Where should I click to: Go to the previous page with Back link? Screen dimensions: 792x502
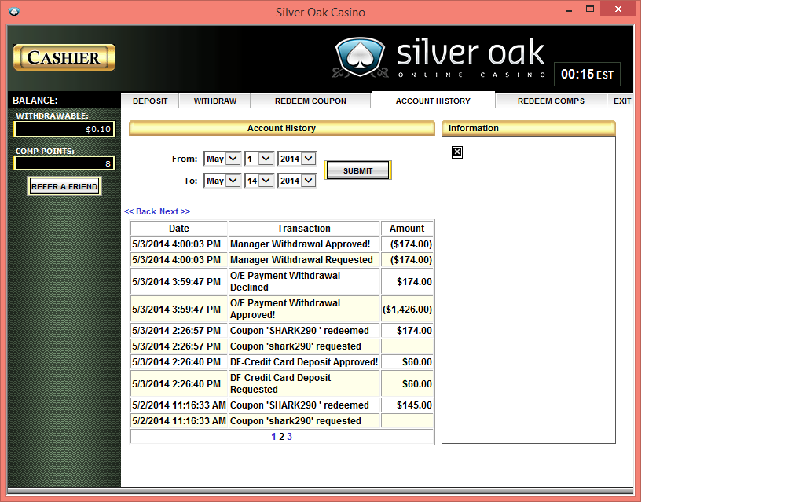141,211
